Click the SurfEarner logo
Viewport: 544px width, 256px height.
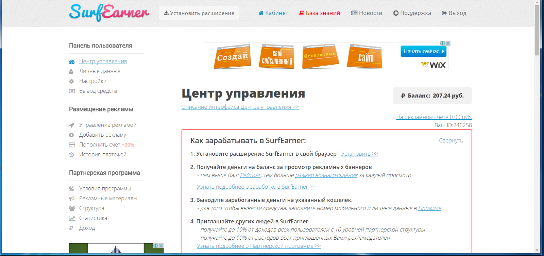[109, 13]
